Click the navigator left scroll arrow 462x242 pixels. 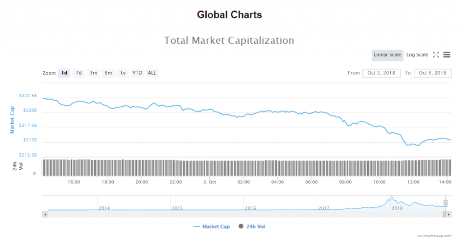pos(45,214)
